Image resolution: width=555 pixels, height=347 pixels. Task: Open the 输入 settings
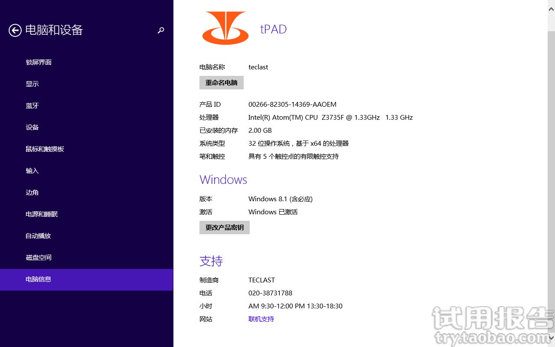pyautogui.click(x=32, y=170)
